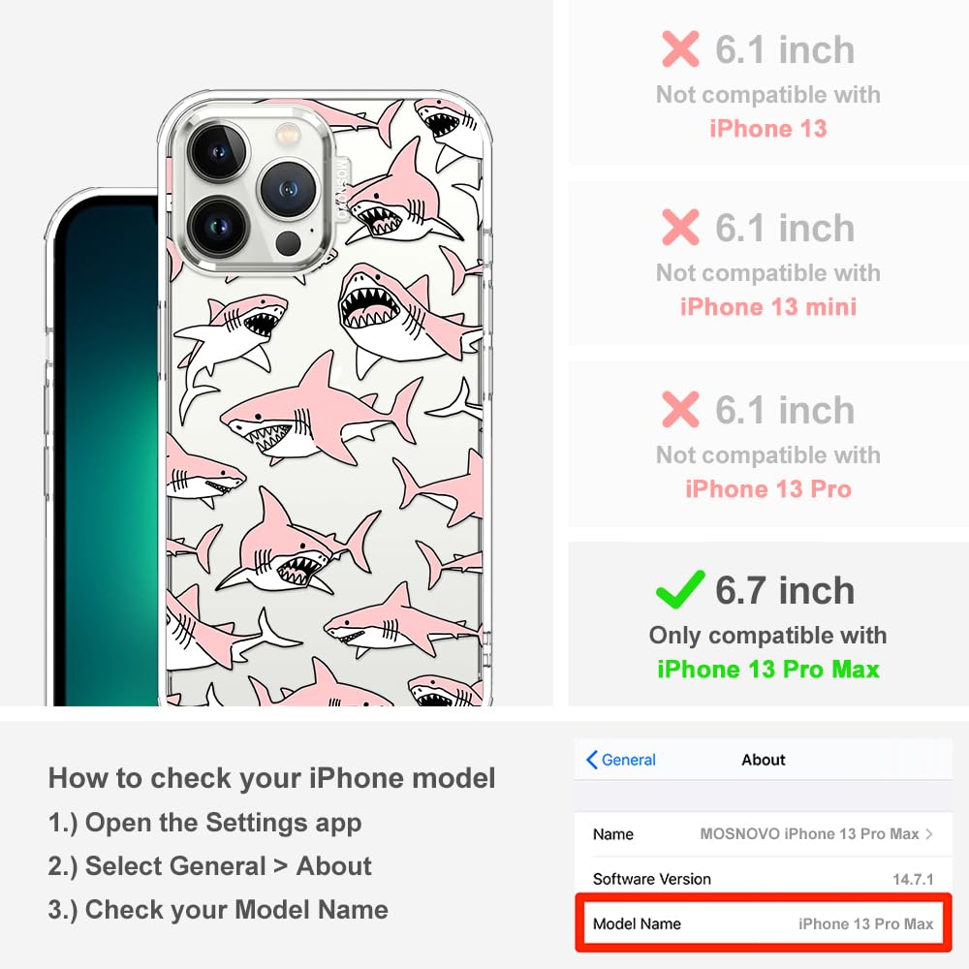Image resolution: width=969 pixels, height=969 pixels.
Task: Open the Name row showing MOSNOVO iPhone 13 Pro Max
Action: (x=764, y=834)
